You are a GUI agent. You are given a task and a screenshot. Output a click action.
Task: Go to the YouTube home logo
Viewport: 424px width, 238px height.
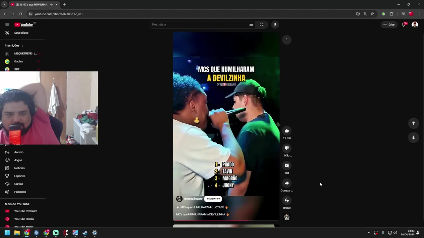(x=24, y=25)
